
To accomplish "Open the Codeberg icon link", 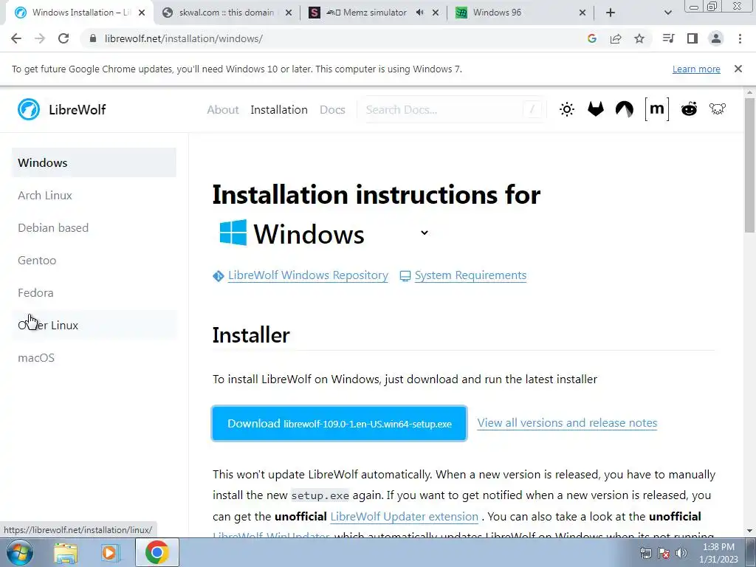I will click(x=625, y=109).
